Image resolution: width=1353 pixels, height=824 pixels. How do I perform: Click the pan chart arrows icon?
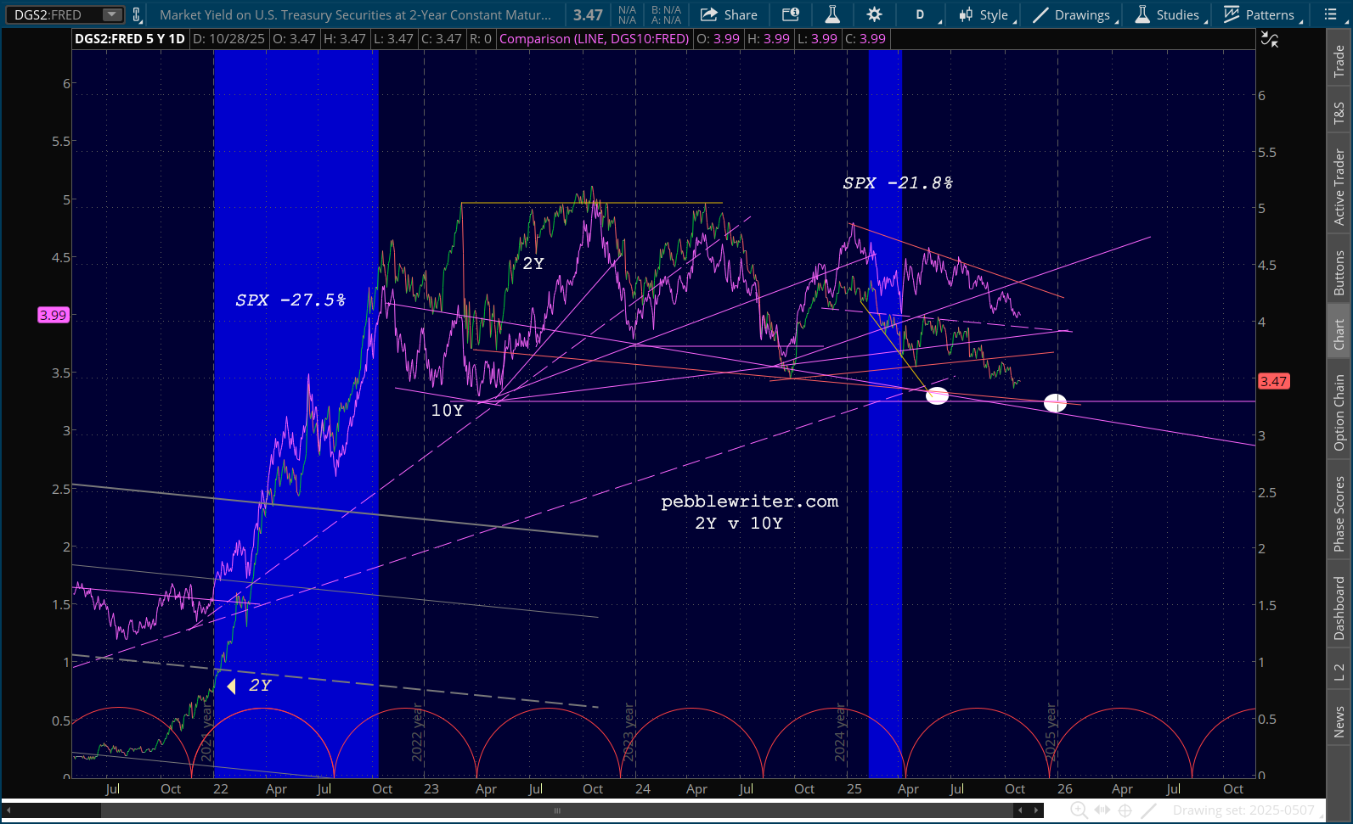click(1102, 810)
